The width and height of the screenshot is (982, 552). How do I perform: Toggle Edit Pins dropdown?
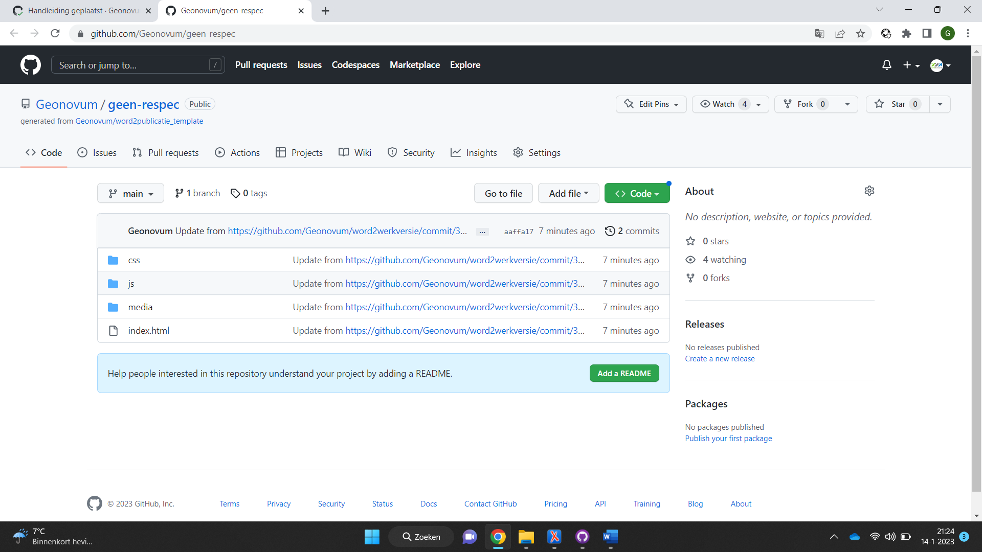pos(676,104)
